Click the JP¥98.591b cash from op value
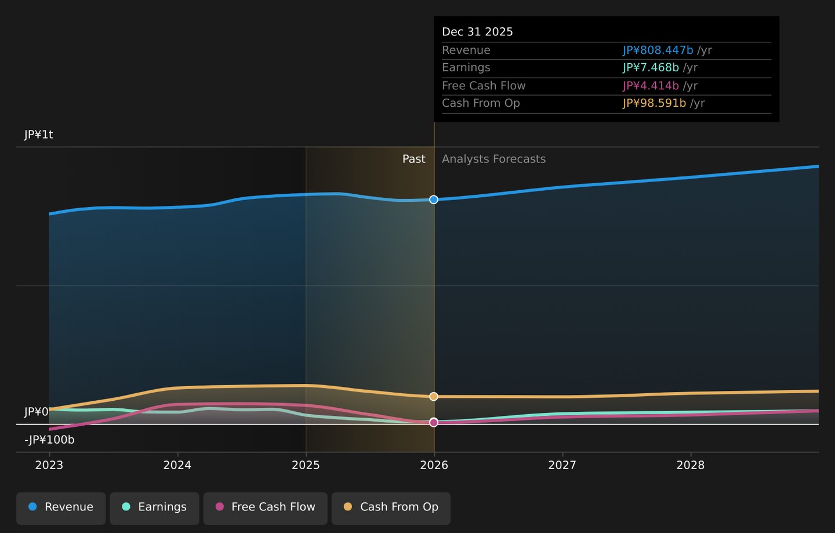Viewport: 835px width, 533px height. tap(655, 103)
